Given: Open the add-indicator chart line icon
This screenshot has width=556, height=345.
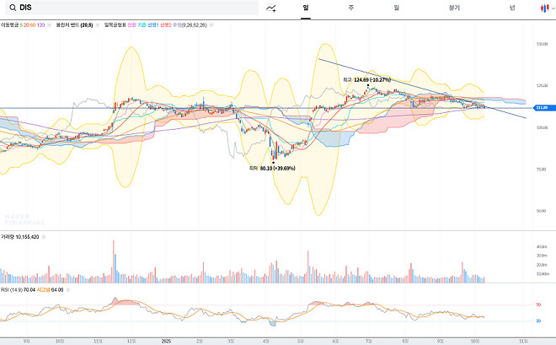Looking at the screenshot, I should click(x=271, y=8).
